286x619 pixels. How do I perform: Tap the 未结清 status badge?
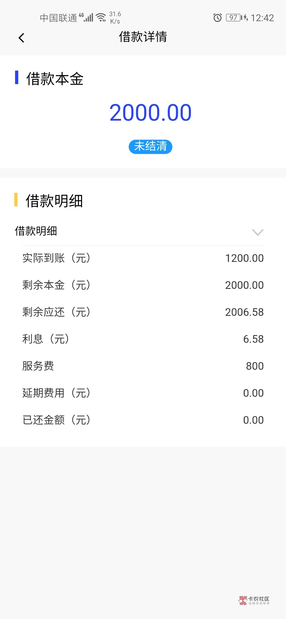150,147
